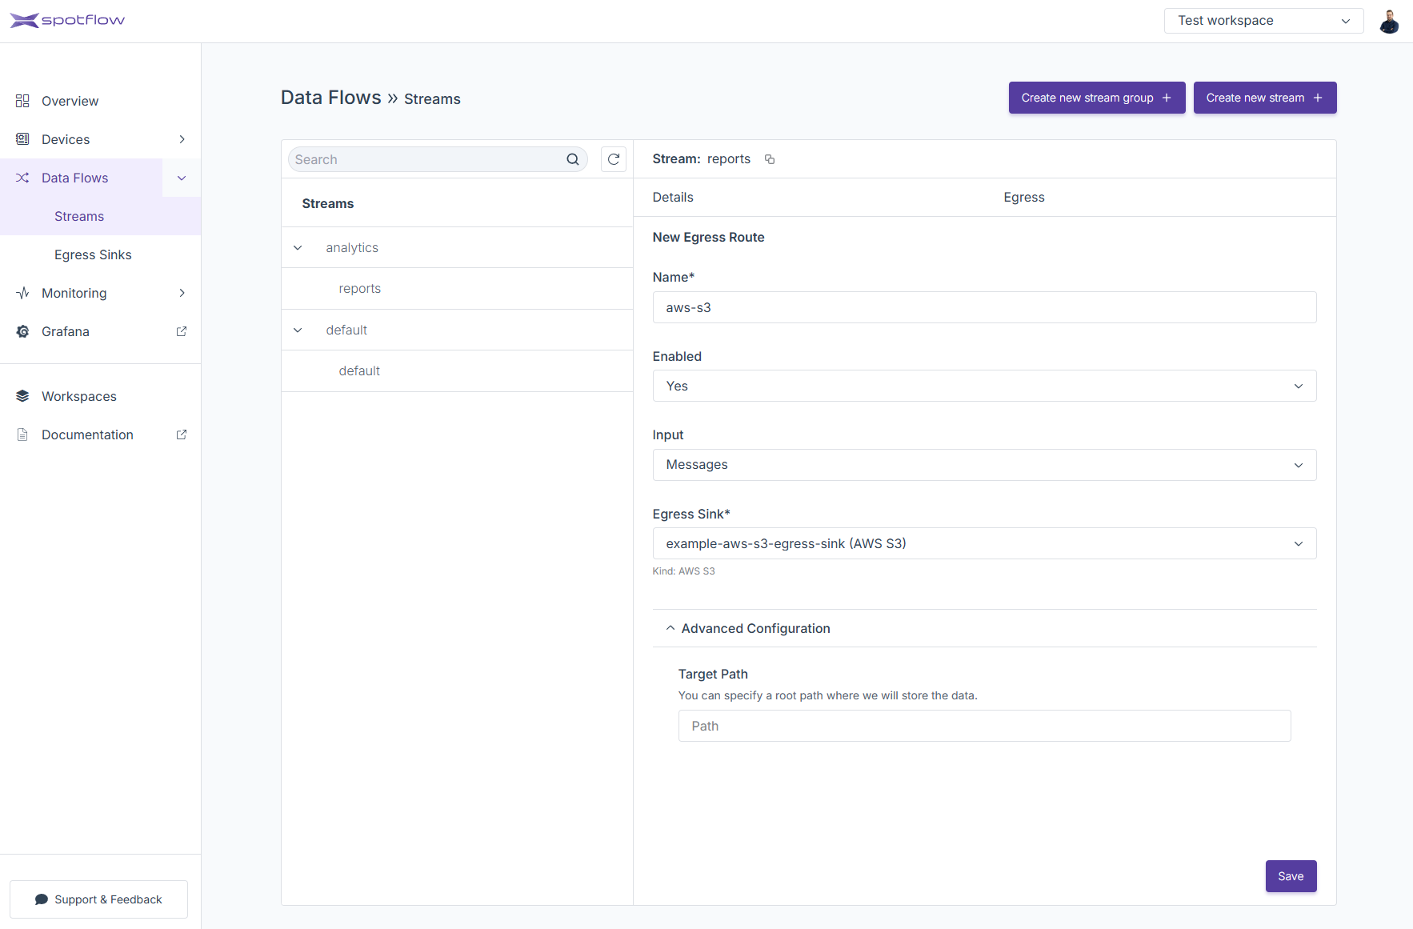Open the Enabled dropdown

point(984,386)
